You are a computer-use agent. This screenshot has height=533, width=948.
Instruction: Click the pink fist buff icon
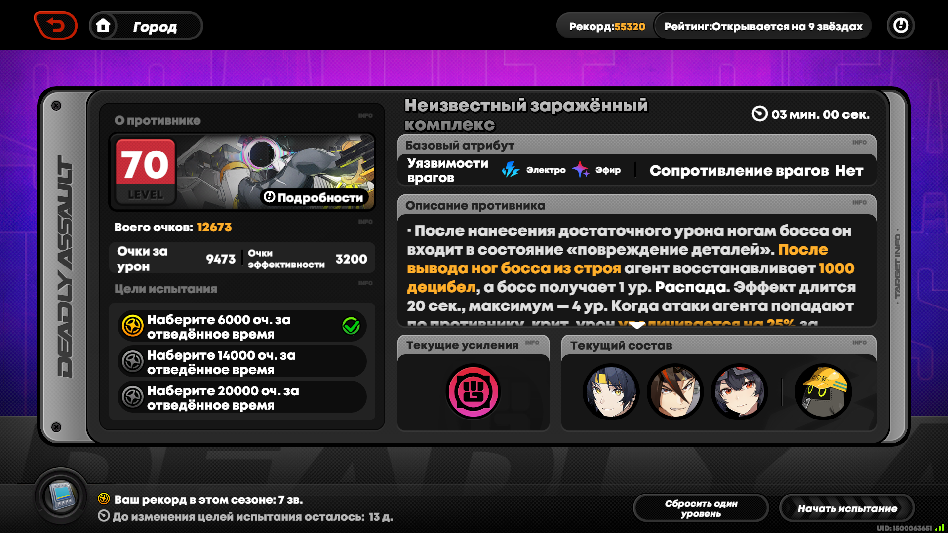tap(474, 392)
